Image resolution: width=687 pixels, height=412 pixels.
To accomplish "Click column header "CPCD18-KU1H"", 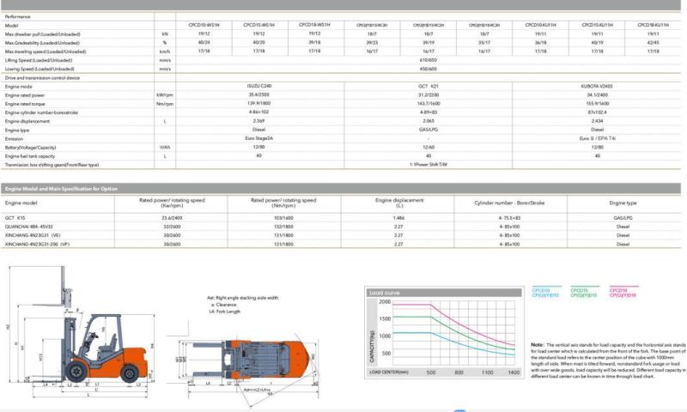I will tap(654, 25).
